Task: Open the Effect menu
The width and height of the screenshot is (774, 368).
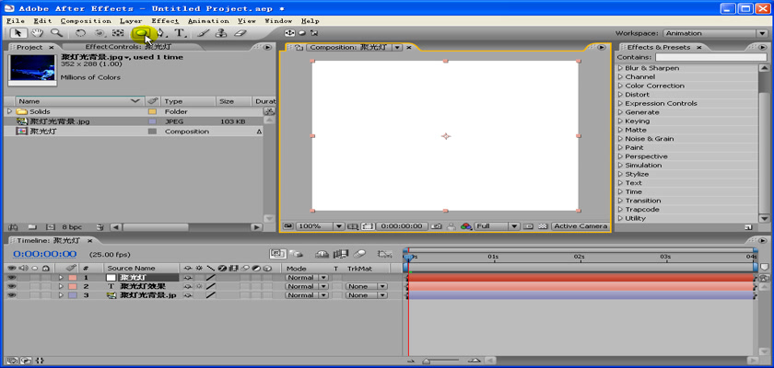Action: click(165, 20)
